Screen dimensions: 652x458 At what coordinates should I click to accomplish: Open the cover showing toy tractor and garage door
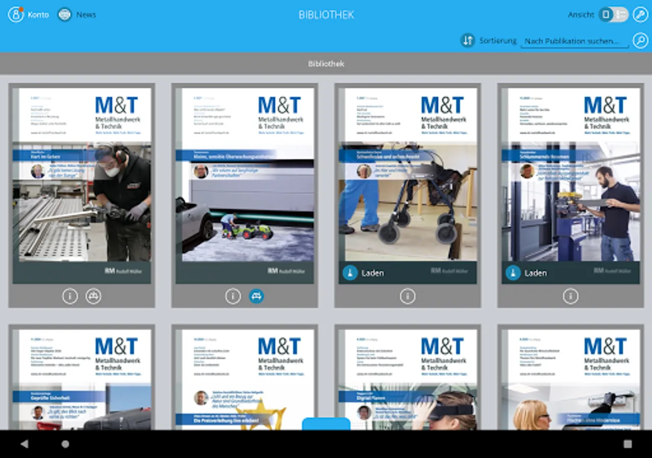pos(245,186)
